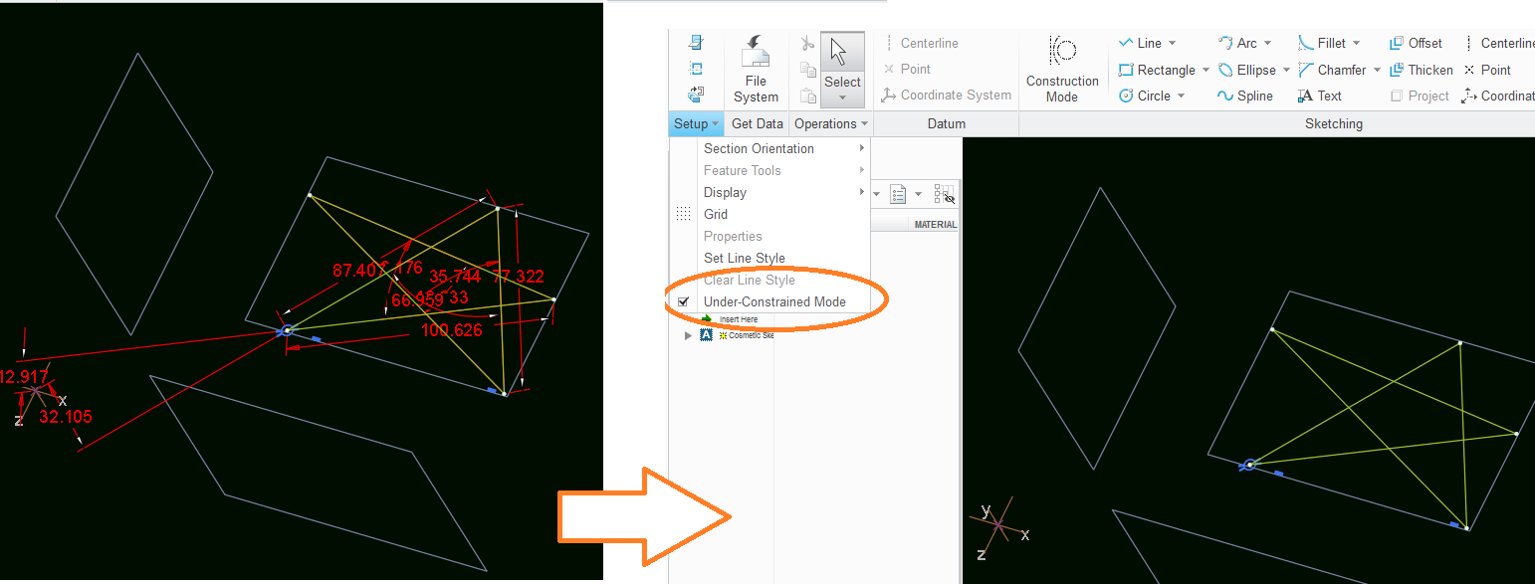1535x584 pixels.
Task: Click the middle Setup group icon
Action: coord(696,69)
